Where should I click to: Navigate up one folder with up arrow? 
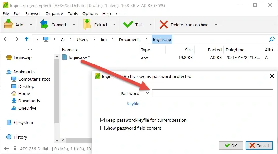click(x=27, y=39)
